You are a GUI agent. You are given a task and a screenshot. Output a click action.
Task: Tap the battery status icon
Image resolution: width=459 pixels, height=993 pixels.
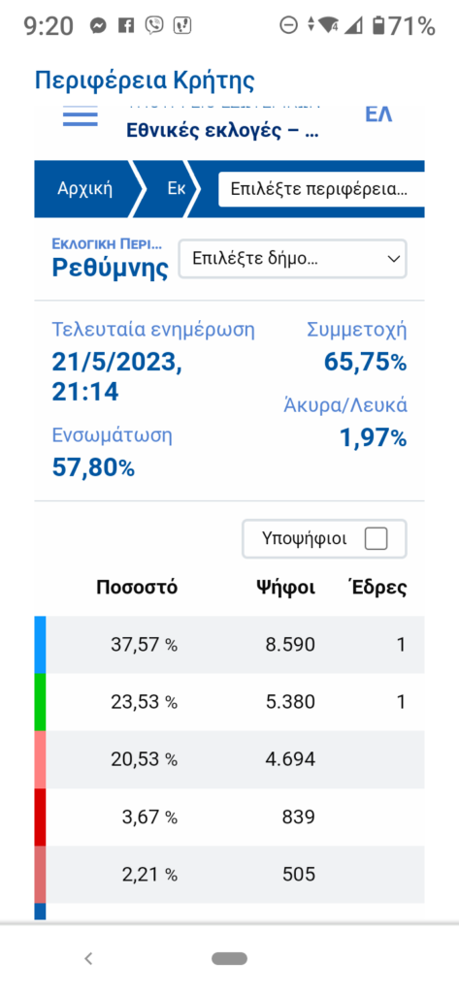point(378,25)
